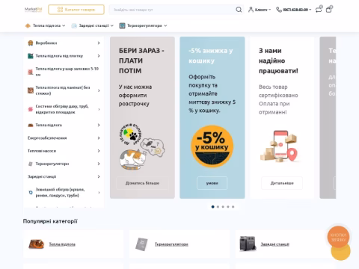Expand the Енергозабезпечення chevron
This screenshot has width=359, height=269.
pos(99,138)
